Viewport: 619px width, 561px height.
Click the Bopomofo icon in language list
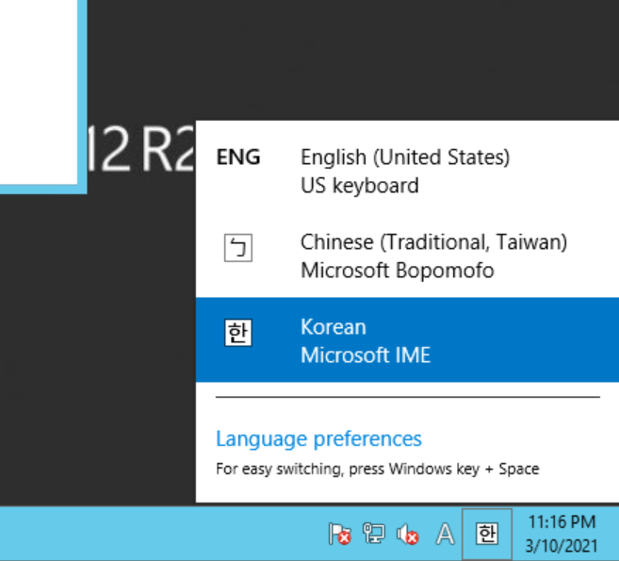pyautogui.click(x=238, y=248)
